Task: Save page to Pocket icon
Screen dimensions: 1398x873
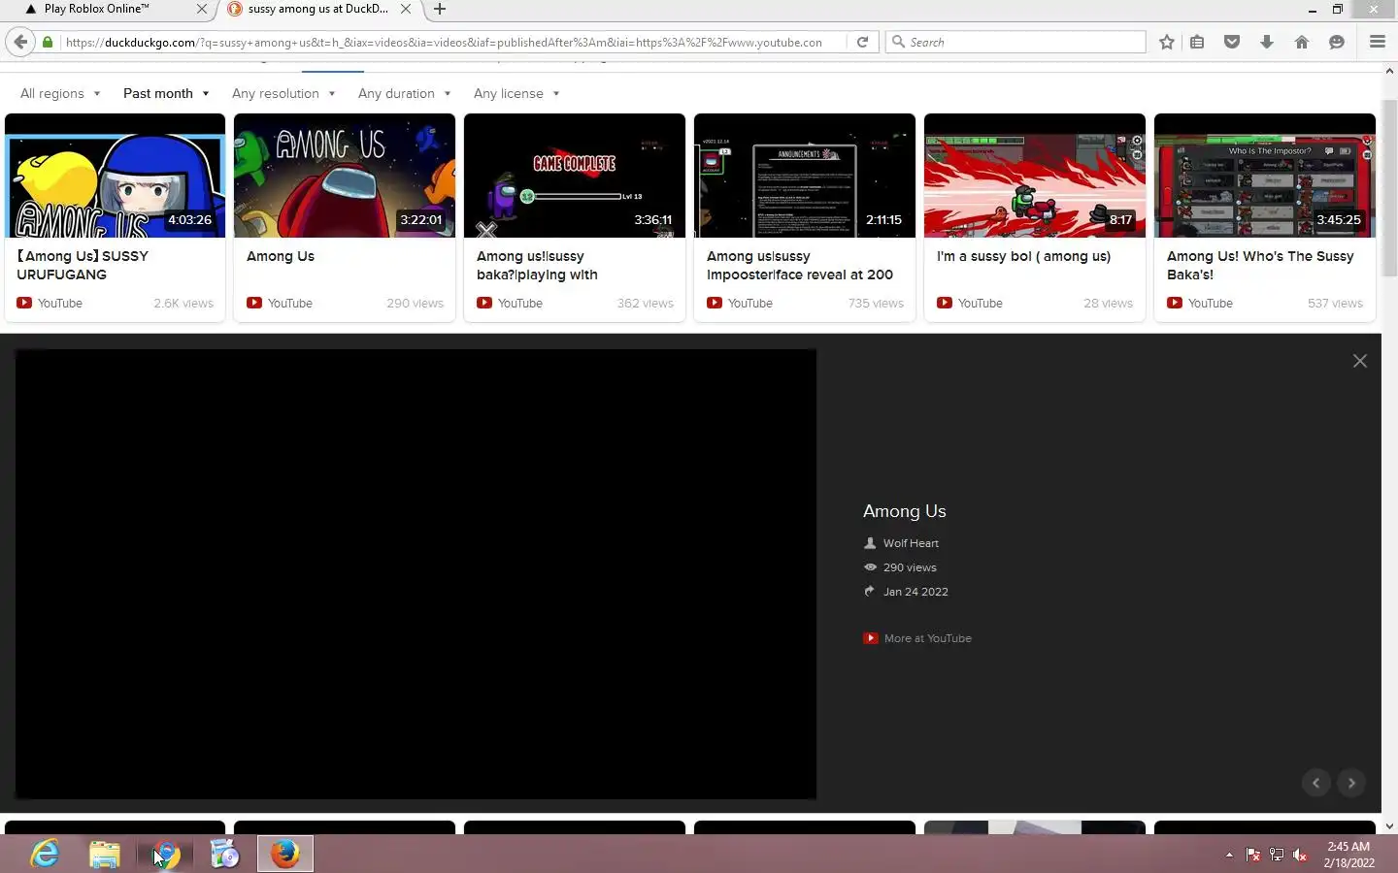Action: (1232, 42)
